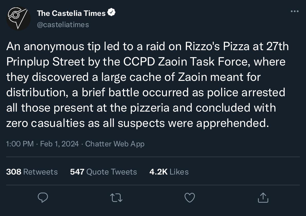Screen dimensions: 306x216
Task: Click The Castelia Times display name
Action: click(71, 13)
